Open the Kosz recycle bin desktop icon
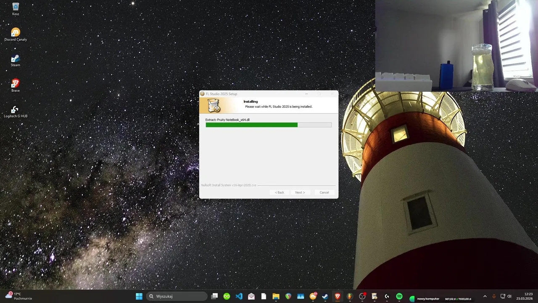This screenshot has width=538, height=303. click(16, 8)
